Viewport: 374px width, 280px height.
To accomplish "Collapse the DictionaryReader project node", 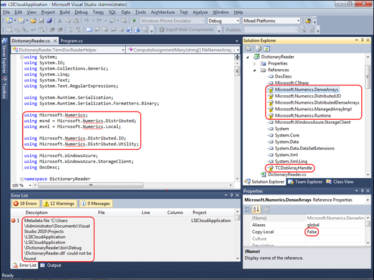I will pos(248,57).
